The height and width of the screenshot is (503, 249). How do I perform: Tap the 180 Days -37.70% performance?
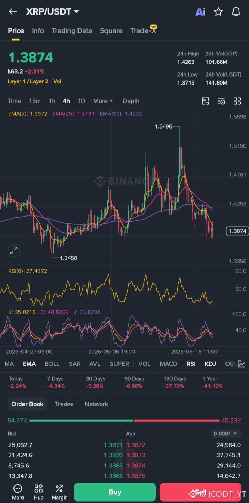pyautogui.click(x=175, y=382)
